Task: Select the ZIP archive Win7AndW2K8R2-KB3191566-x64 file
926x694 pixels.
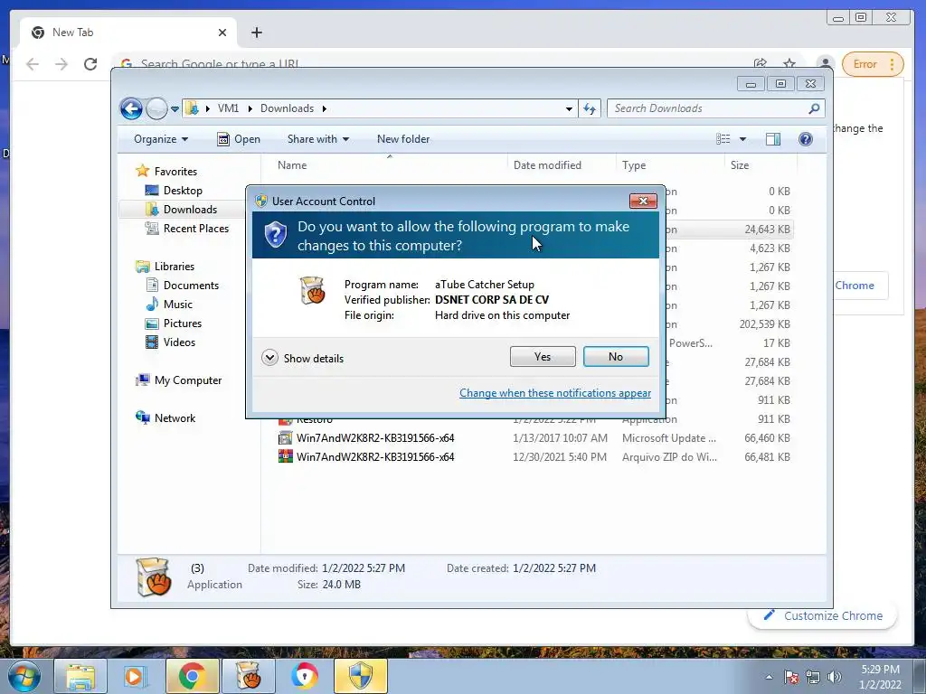Action: point(375,456)
